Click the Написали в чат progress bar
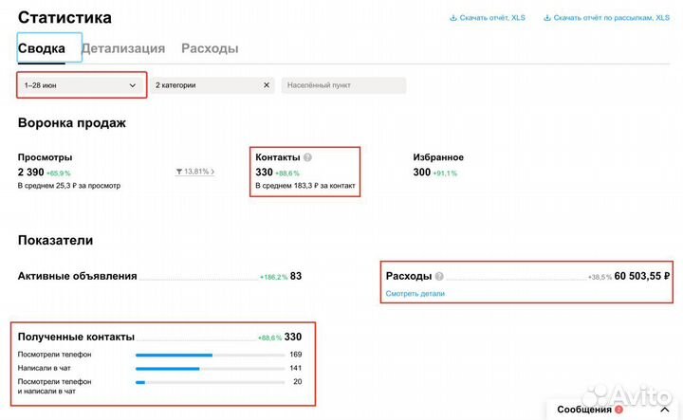The height and width of the screenshot is (420, 683). 210,369
